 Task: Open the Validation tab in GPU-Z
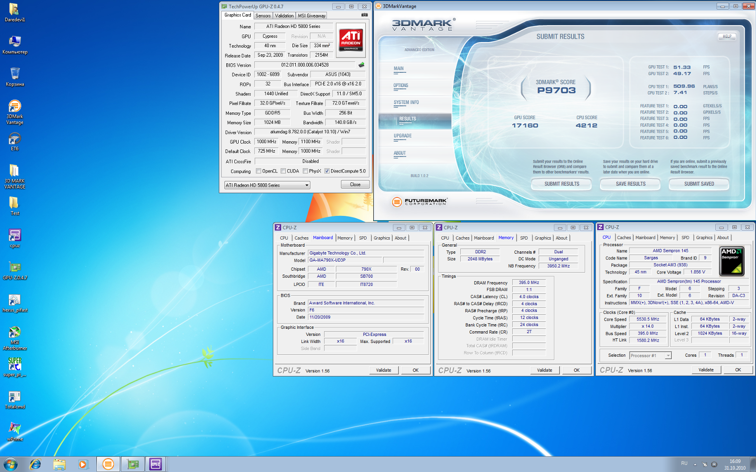point(284,16)
